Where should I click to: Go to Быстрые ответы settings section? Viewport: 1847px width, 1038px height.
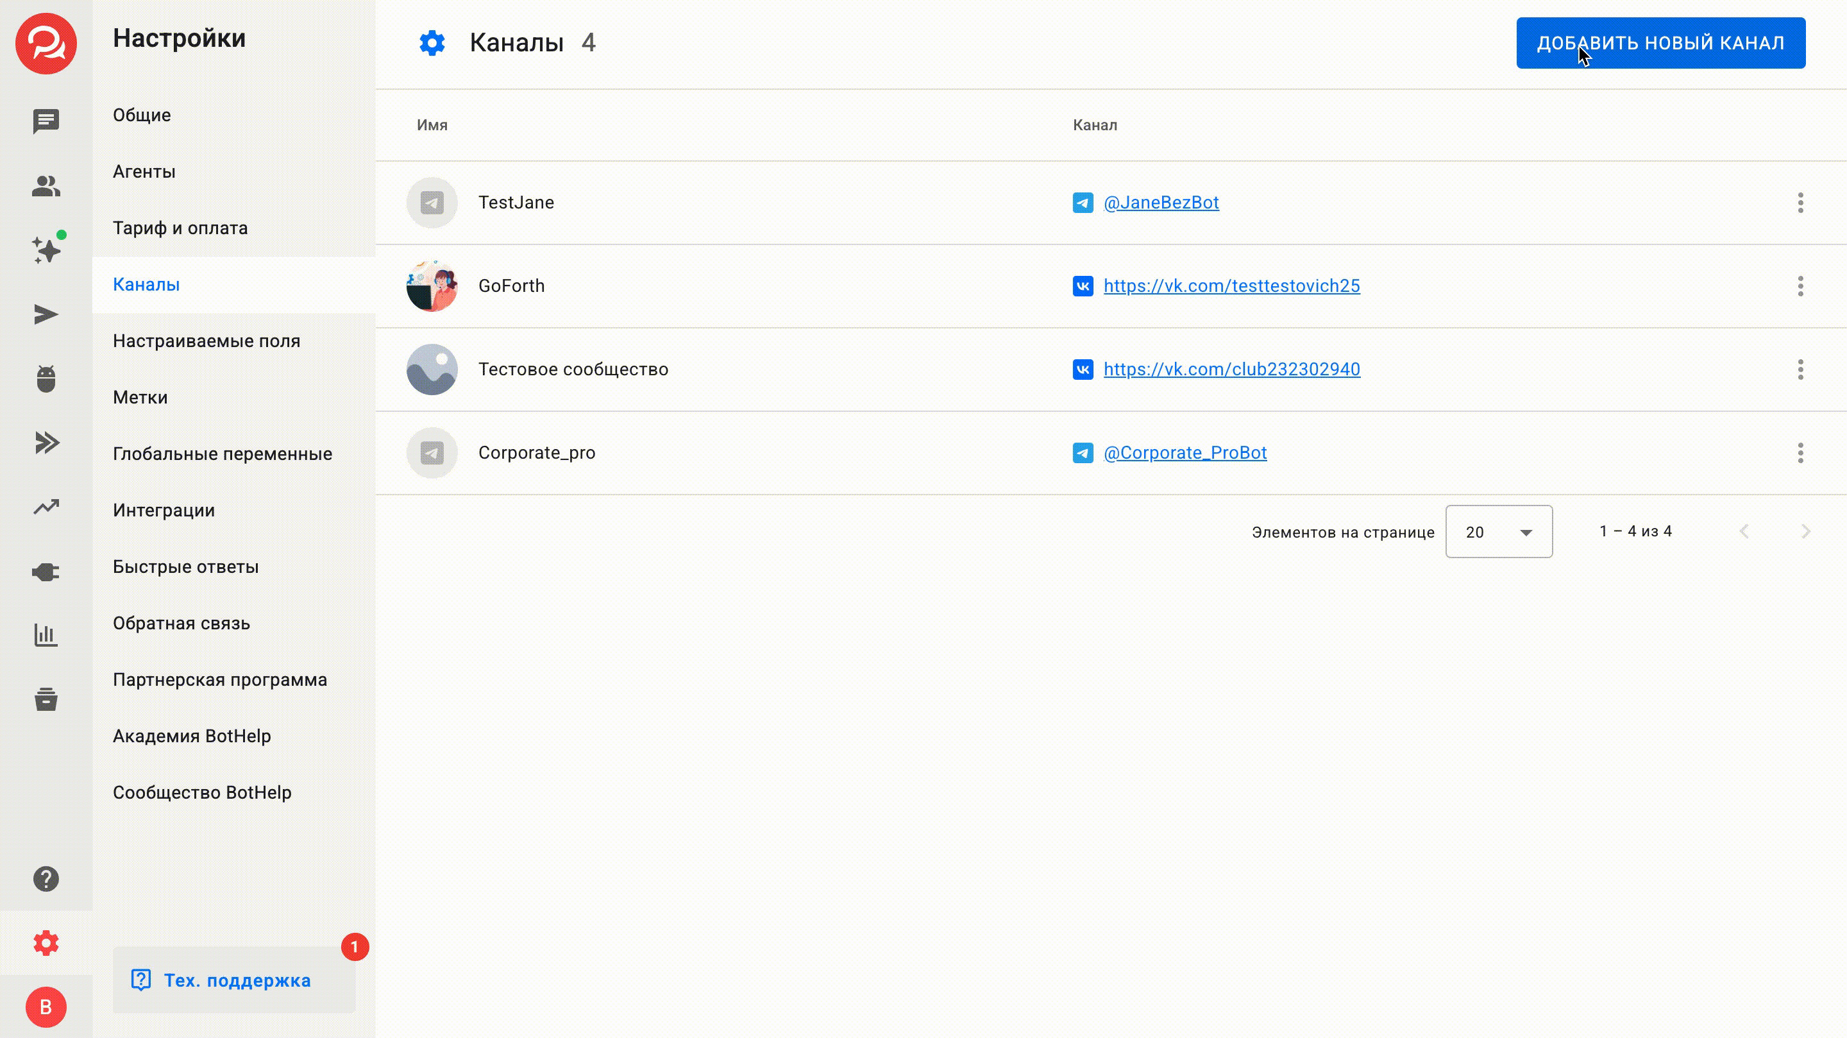[186, 566]
